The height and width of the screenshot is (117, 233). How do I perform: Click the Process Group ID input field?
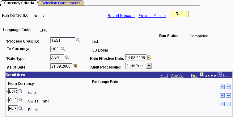[63, 40]
